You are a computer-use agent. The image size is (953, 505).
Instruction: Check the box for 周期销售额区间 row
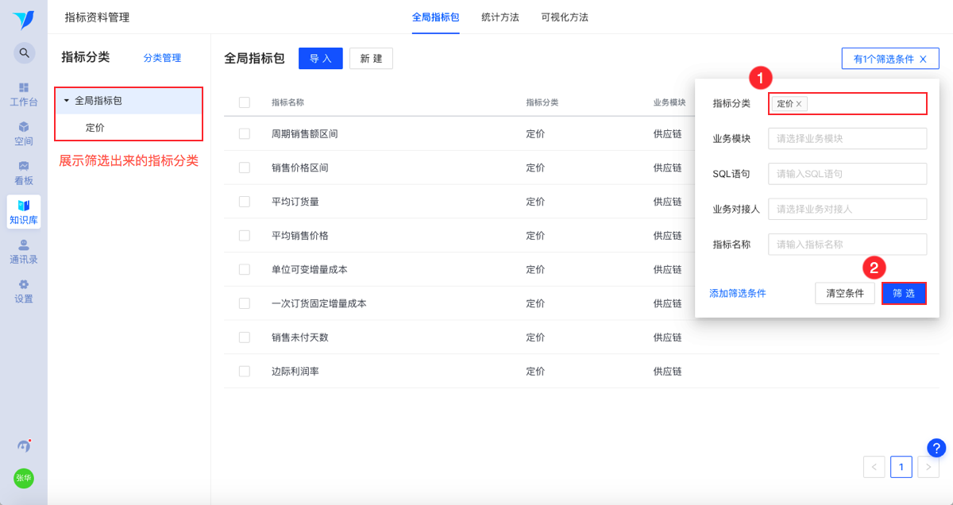[245, 134]
